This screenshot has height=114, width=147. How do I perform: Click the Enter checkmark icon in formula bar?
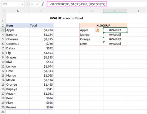tap(38, 4)
